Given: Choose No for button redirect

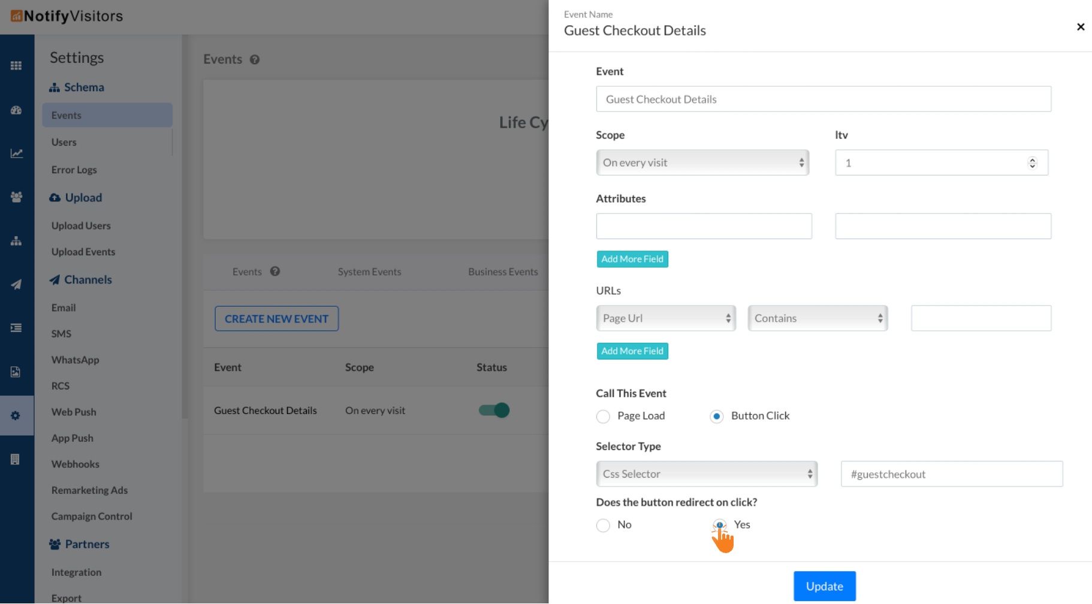Looking at the screenshot, I should tap(603, 526).
